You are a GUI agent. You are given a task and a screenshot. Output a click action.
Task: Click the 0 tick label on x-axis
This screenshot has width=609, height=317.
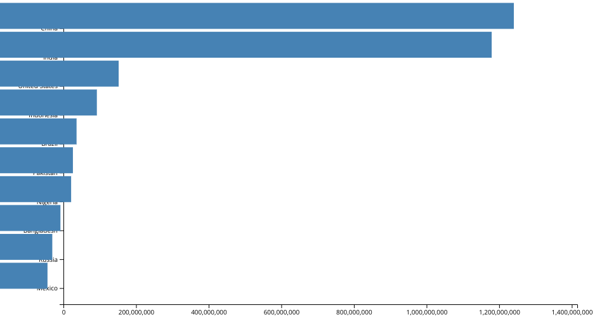pos(63,311)
